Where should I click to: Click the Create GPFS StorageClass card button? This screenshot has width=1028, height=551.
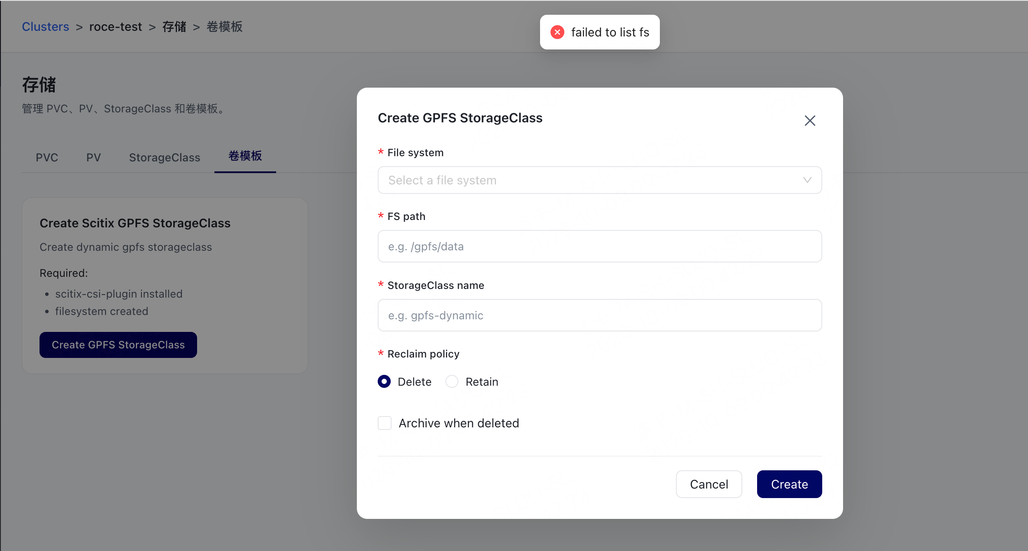[x=118, y=345]
